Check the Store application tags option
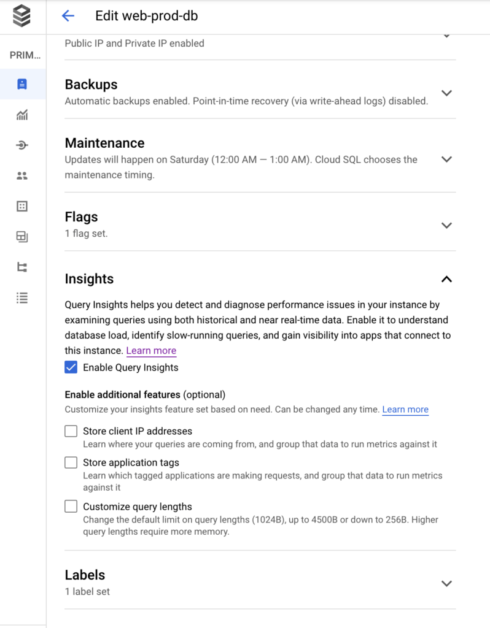The height and width of the screenshot is (628, 490). click(71, 462)
